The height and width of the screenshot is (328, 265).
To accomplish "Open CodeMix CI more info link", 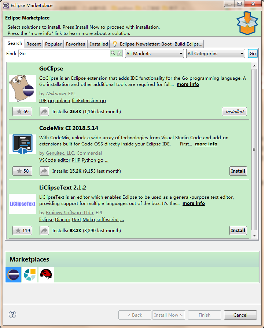I will click(206, 144).
